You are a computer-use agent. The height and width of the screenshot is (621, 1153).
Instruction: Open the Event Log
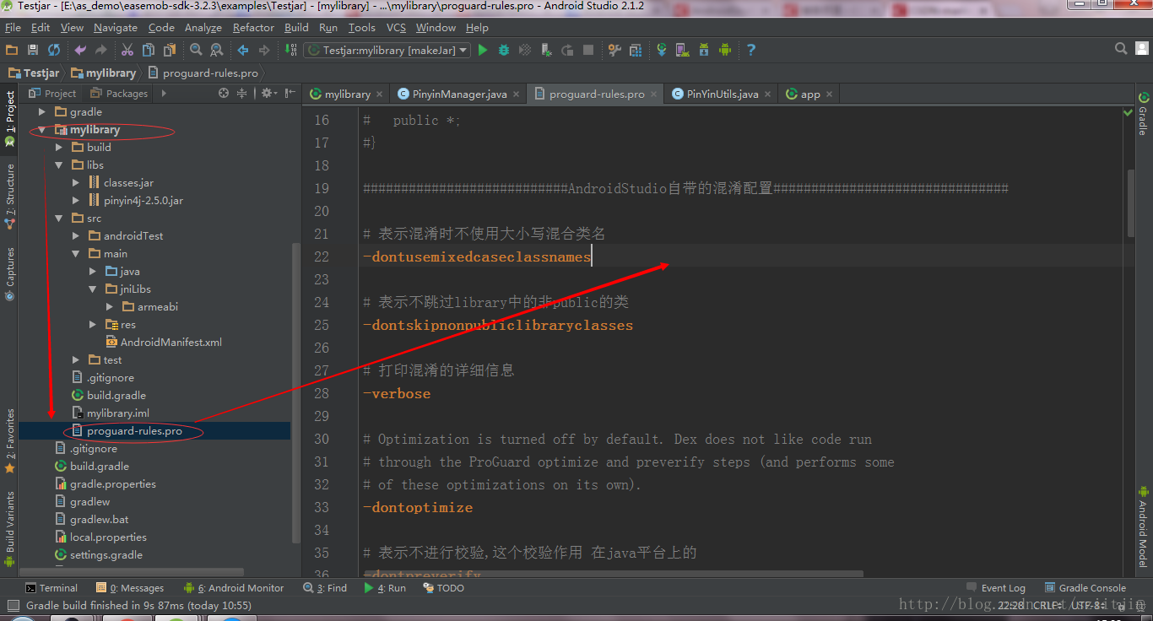[x=995, y=588]
